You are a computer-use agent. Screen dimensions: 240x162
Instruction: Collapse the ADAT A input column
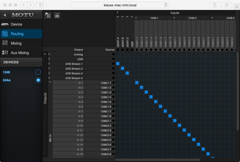pyautogui.click(x=118, y=17)
